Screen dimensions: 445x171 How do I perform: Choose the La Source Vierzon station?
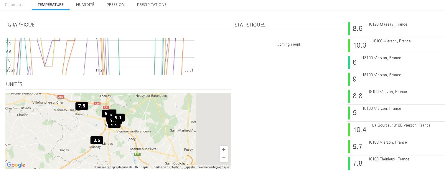401,125
